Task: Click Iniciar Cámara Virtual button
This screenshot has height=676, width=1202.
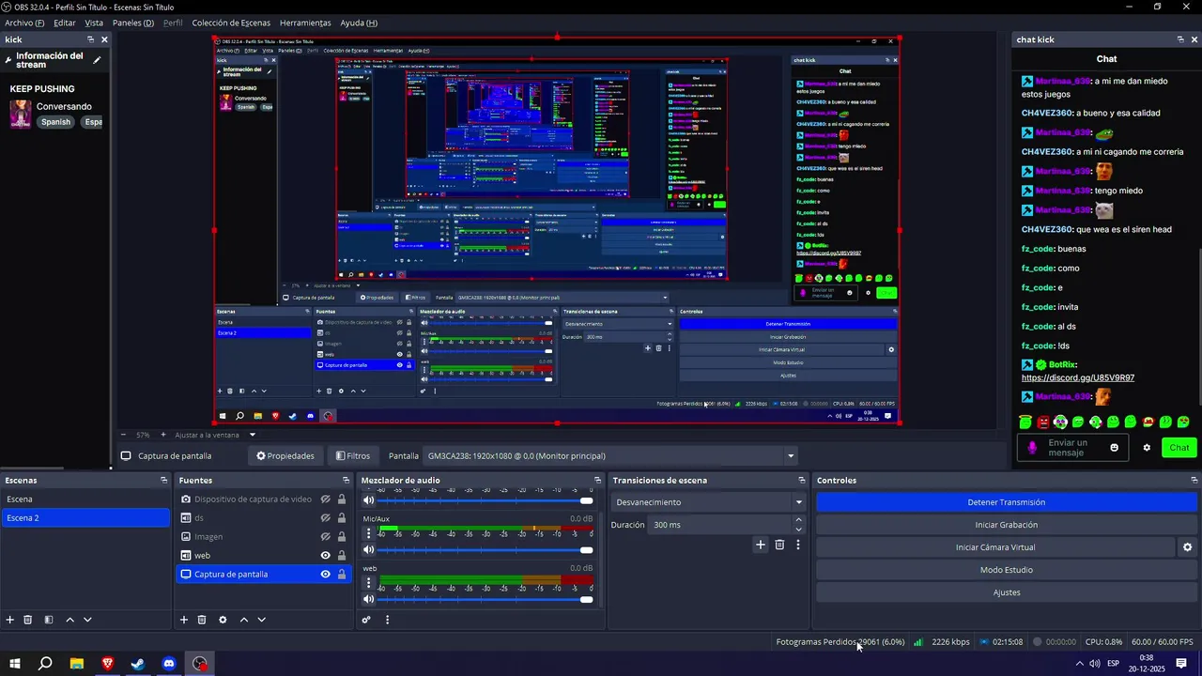Action: tap(995, 547)
